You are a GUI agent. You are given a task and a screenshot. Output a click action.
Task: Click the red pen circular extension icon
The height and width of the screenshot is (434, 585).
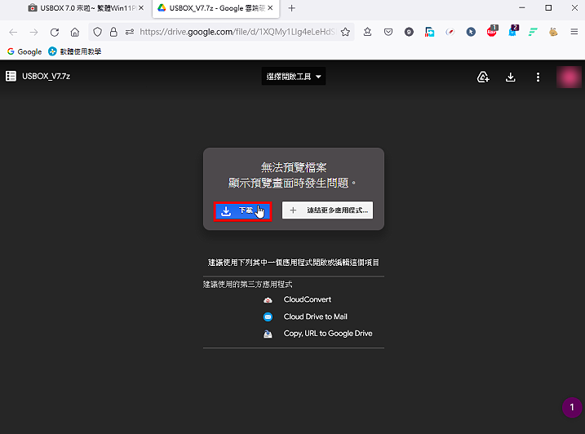pos(450,32)
